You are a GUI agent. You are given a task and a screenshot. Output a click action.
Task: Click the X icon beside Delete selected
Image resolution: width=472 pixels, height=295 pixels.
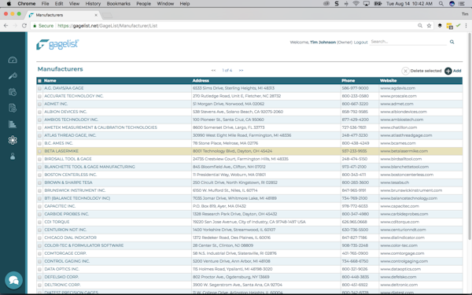point(405,71)
